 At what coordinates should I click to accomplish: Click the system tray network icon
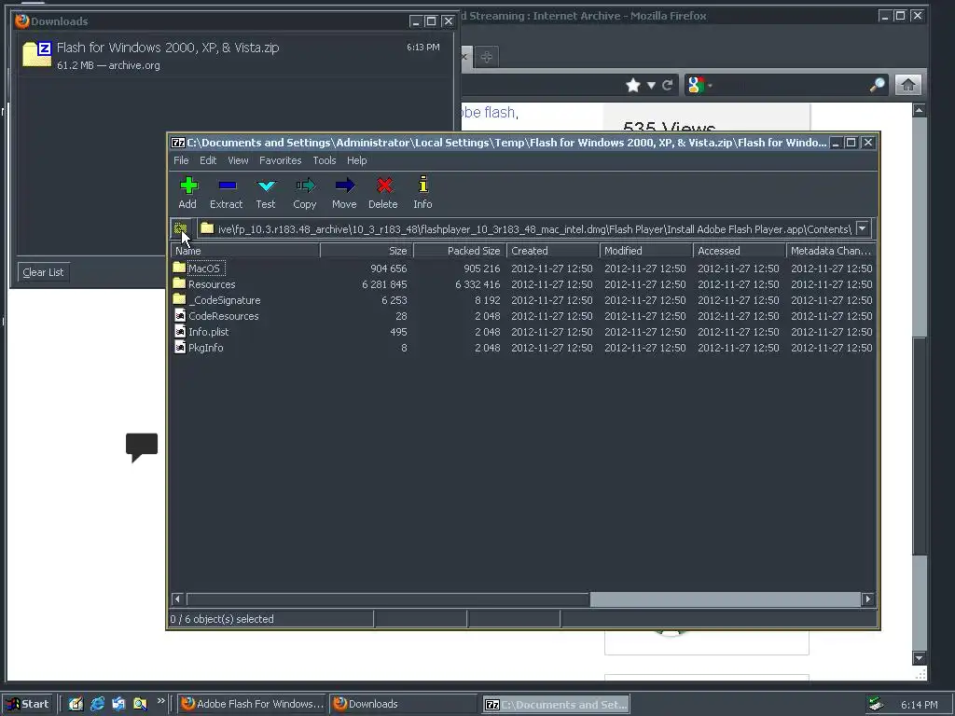[876, 705]
